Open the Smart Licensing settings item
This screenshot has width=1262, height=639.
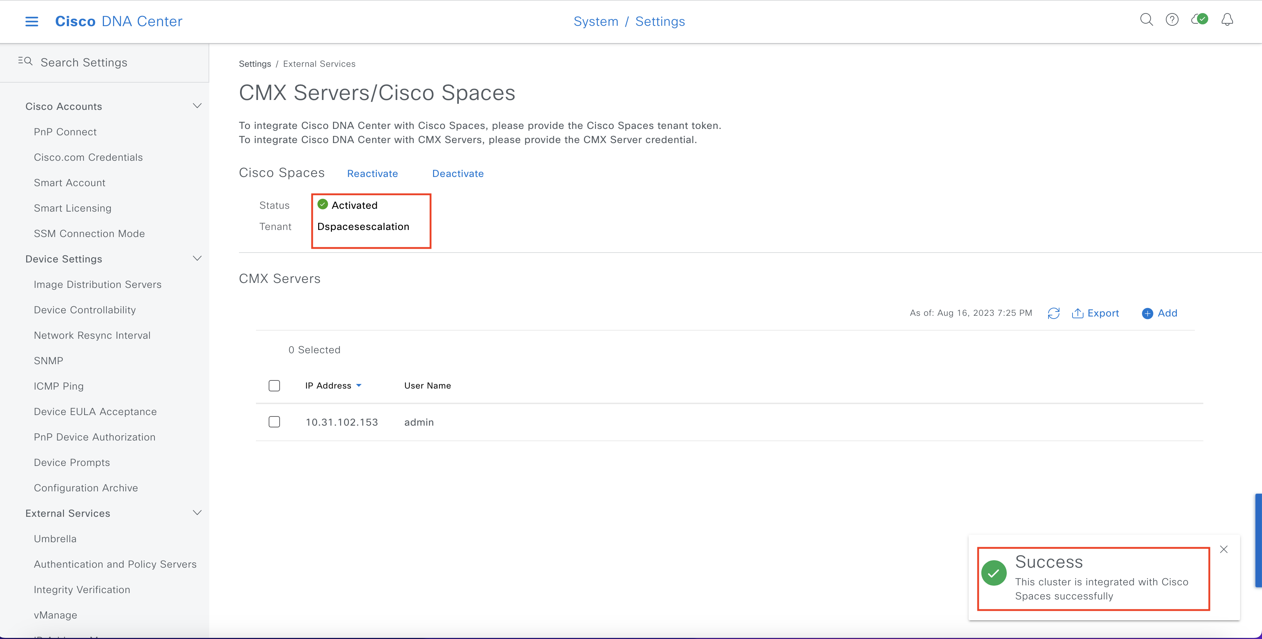click(72, 208)
